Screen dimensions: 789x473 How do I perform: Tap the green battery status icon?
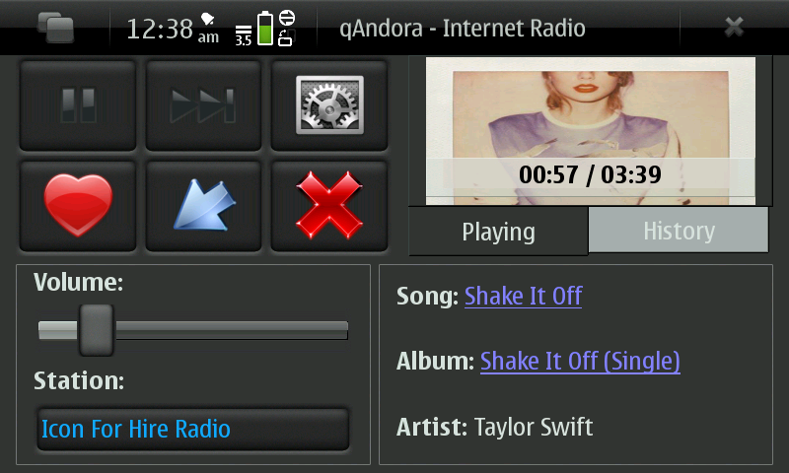click(x=265, y=29)
